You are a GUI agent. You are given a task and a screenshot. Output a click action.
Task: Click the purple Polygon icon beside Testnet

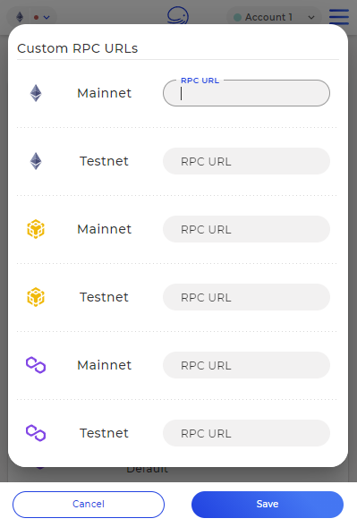tap(36, 433)
